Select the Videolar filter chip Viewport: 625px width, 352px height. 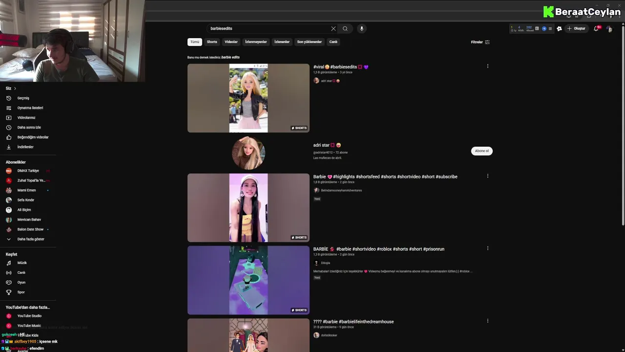tap(231, 42)
